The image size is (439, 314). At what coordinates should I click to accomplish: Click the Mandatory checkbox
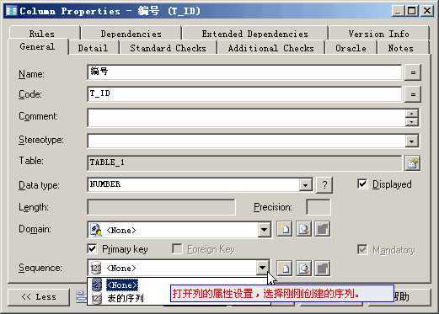tap(362, 249)
